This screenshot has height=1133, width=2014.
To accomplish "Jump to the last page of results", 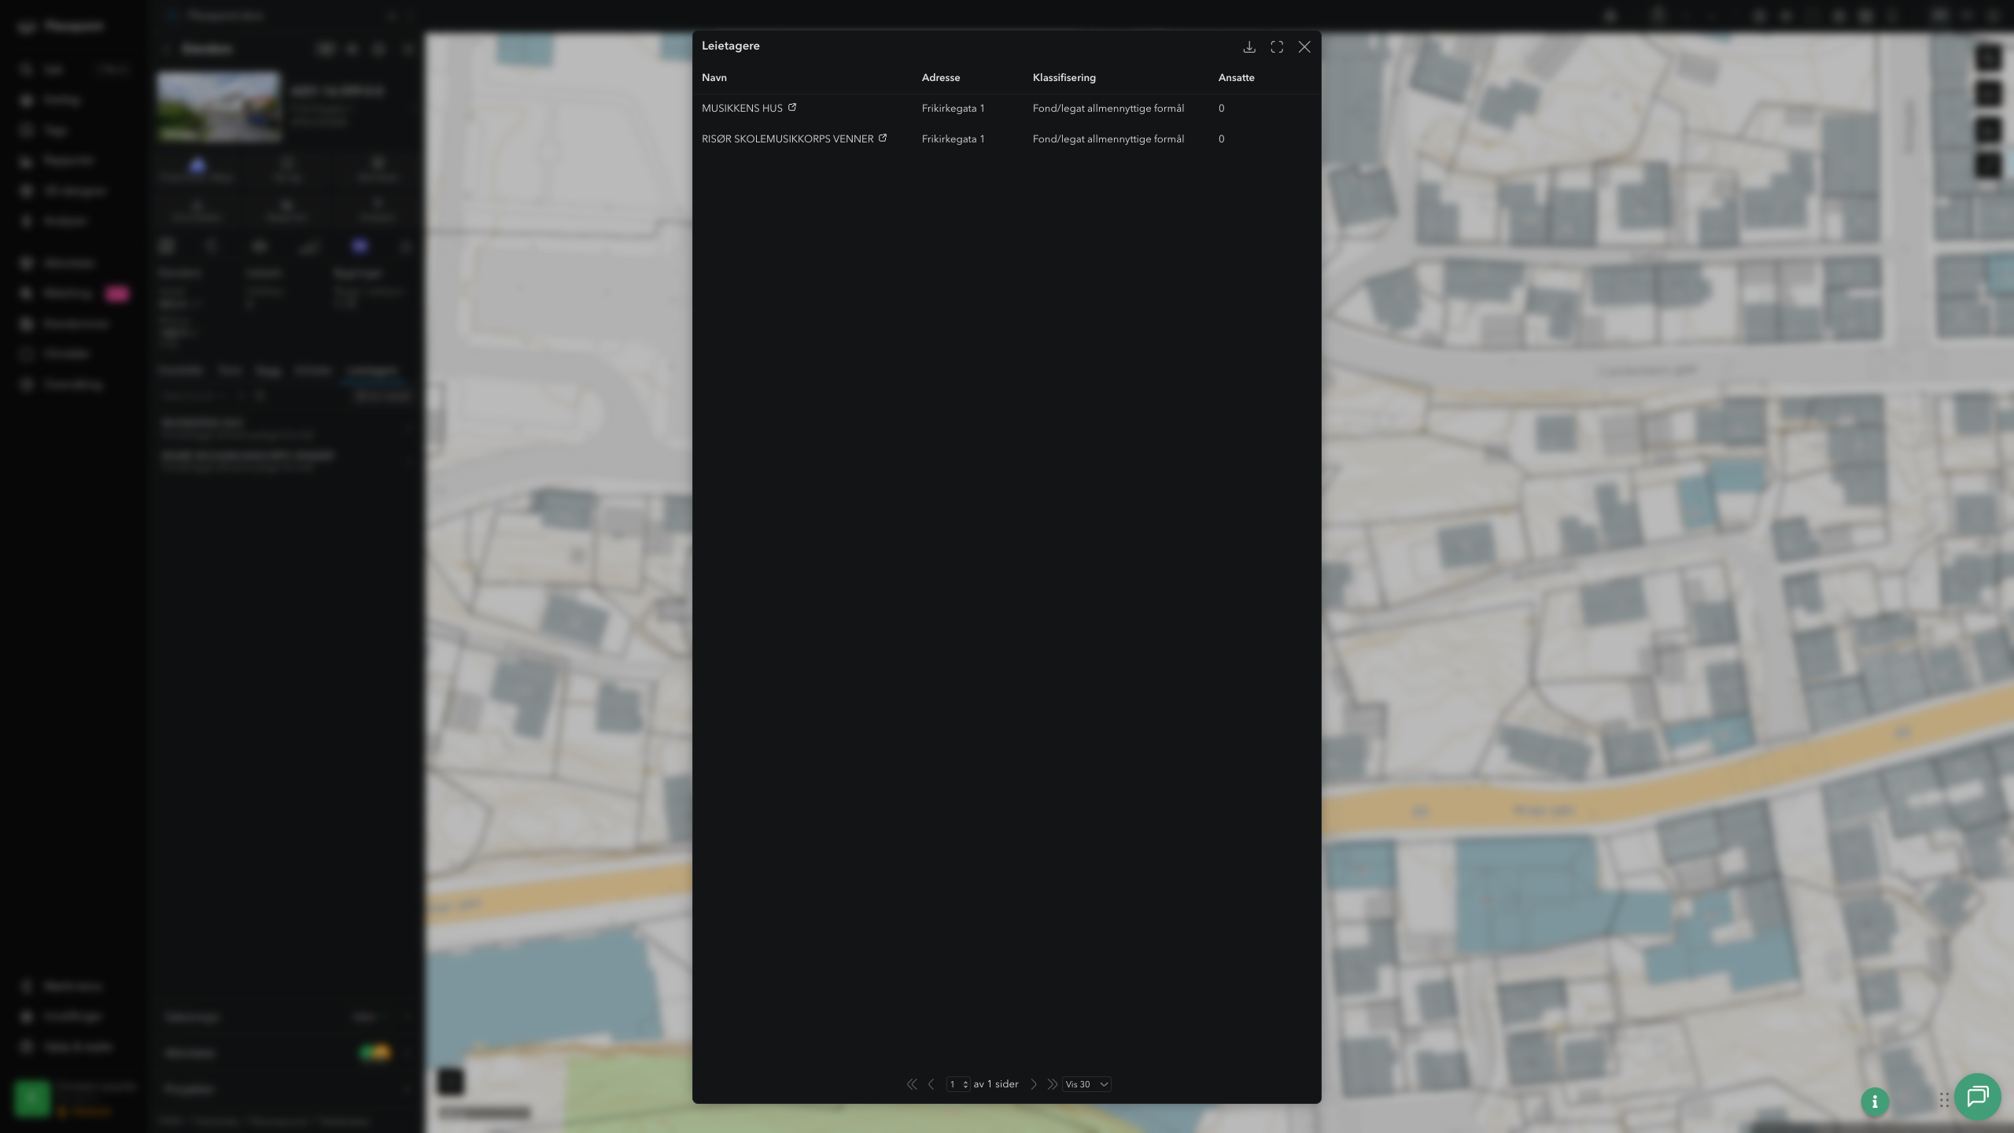I will (x=1052, y=1084).
